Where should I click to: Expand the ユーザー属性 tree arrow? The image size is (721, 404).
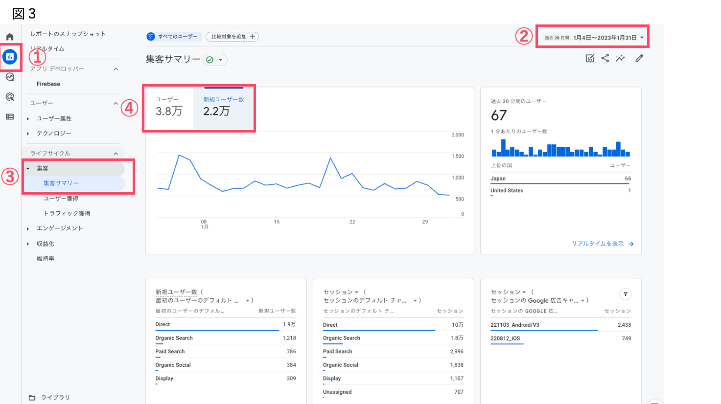pyautogui.click(x=28, y=119)
